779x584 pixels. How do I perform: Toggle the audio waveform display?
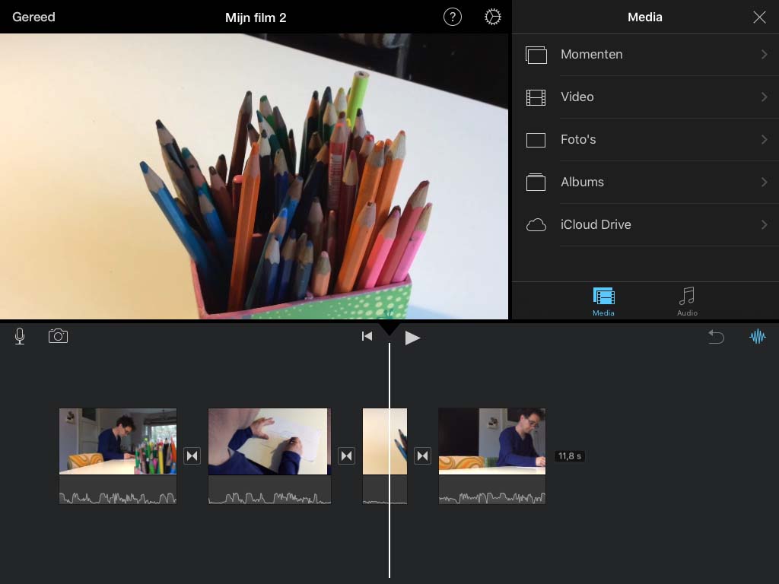pos(757,337)
